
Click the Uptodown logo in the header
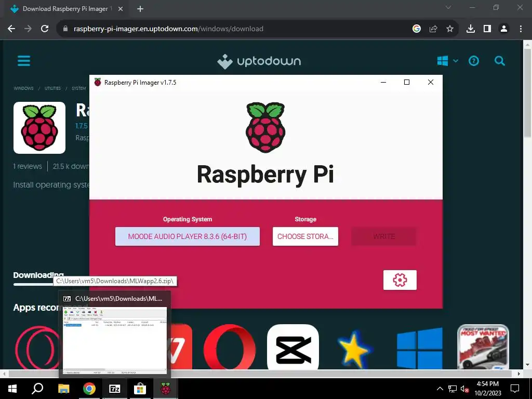(x=259, y=61)
